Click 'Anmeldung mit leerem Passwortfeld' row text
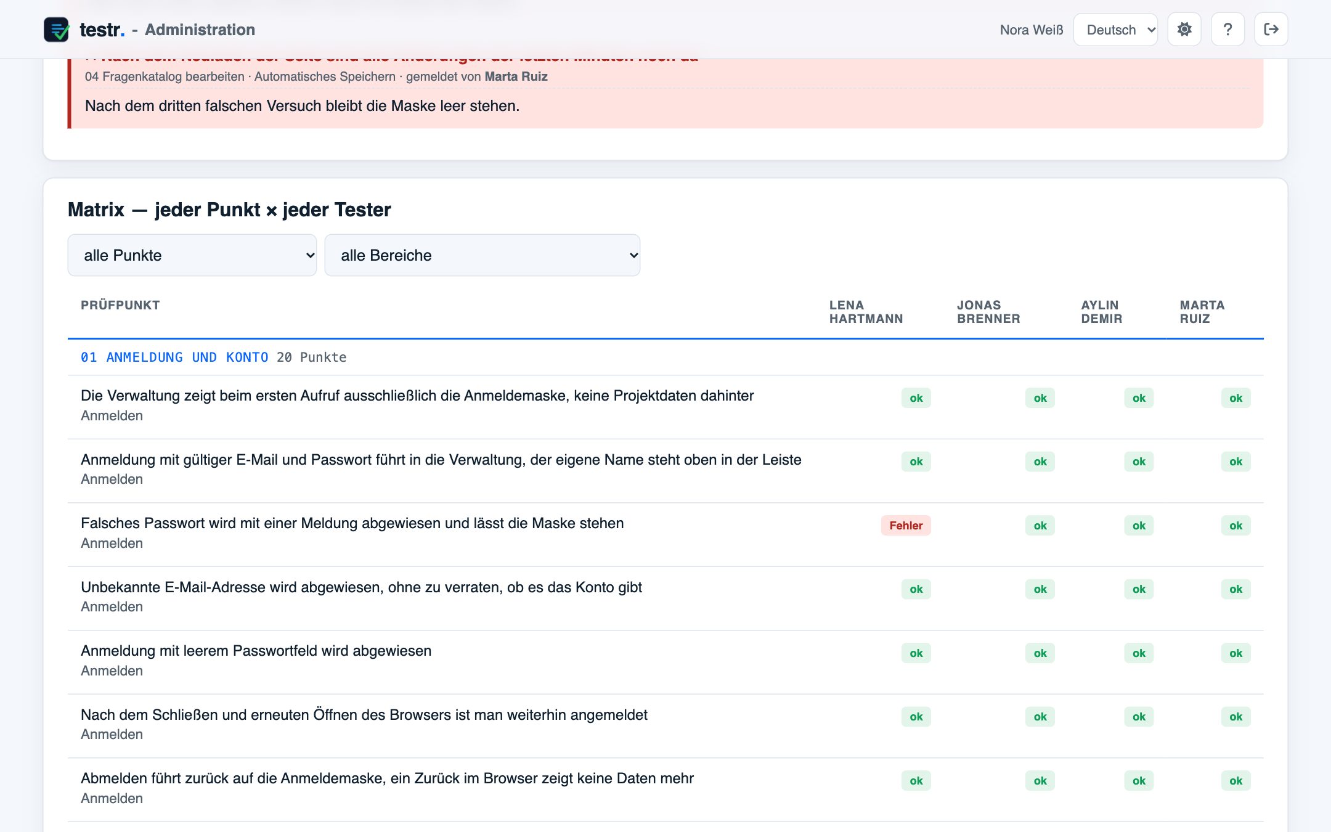Screen dimensions: 1331x832 256,651
